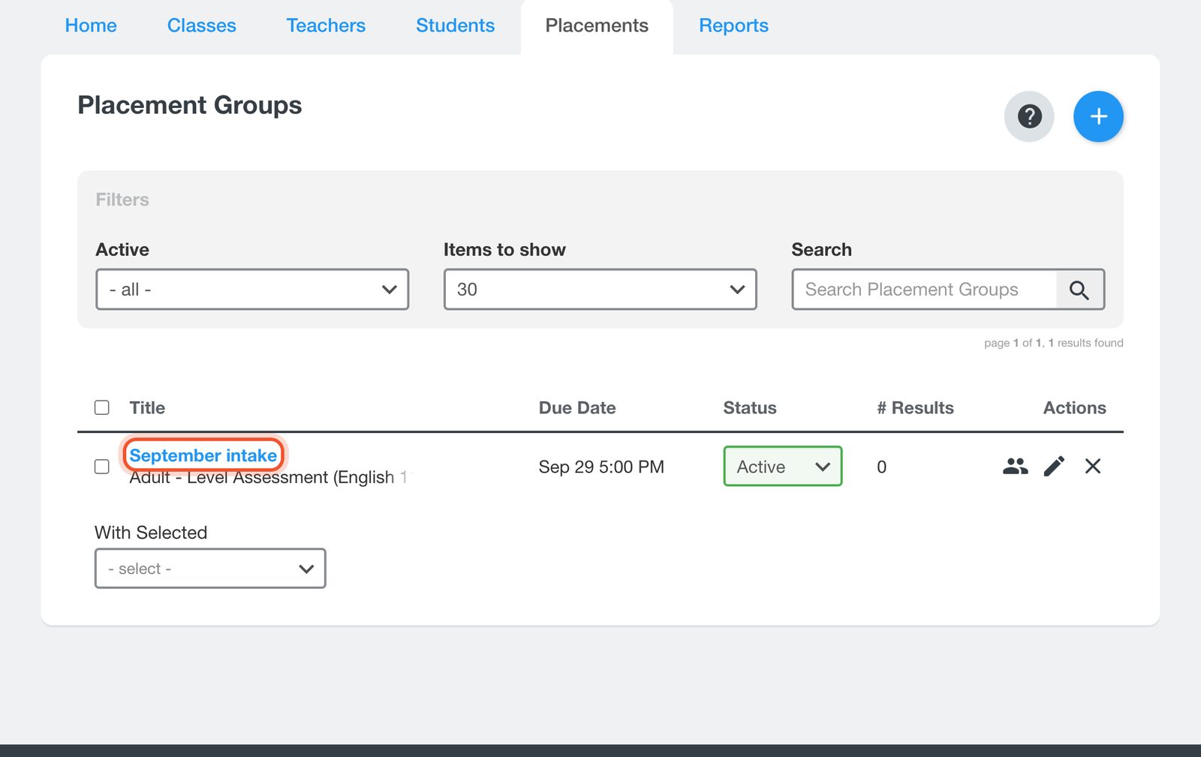Expand the Items to show dropdown
Screen dimensions: 1201x757
pos(600,290)
